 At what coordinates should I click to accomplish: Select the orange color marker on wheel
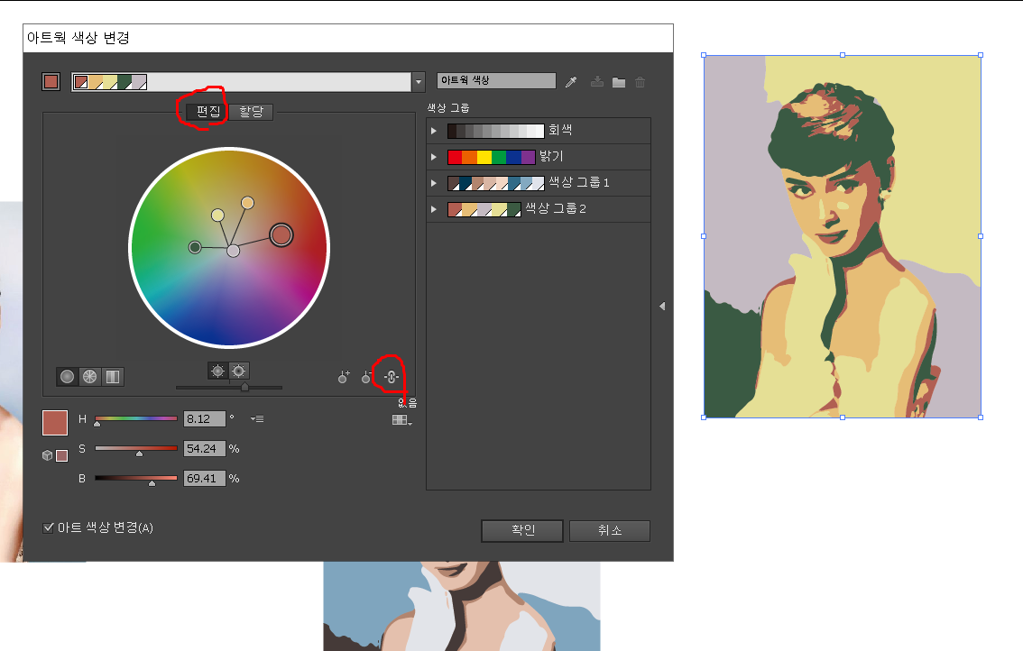pos(247,203)
